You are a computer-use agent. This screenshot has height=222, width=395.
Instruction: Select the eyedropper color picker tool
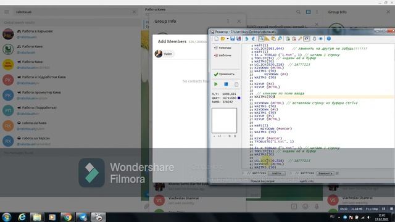click(300, 39)
